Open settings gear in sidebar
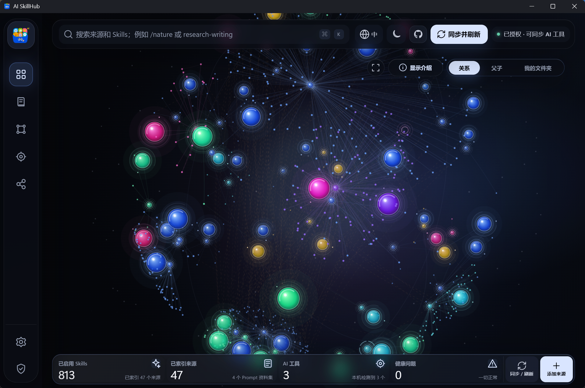 click(21, 342)
